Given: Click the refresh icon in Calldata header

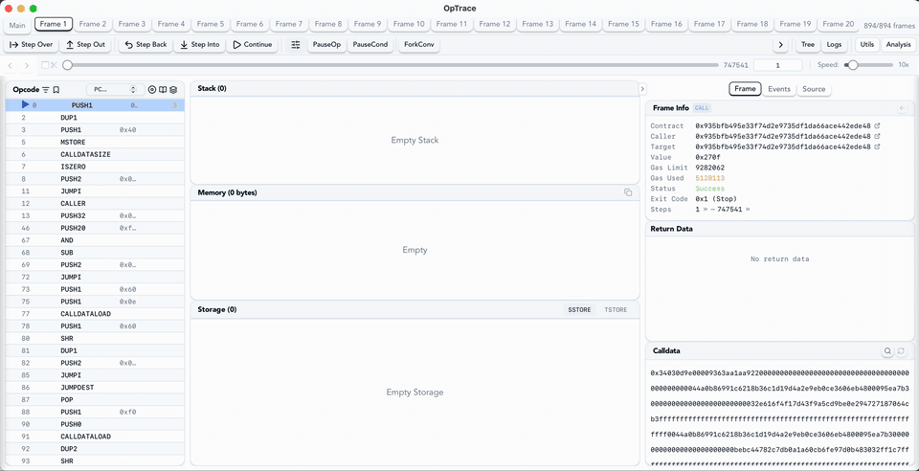Looking at the screenshot, I should click(901, 351).
